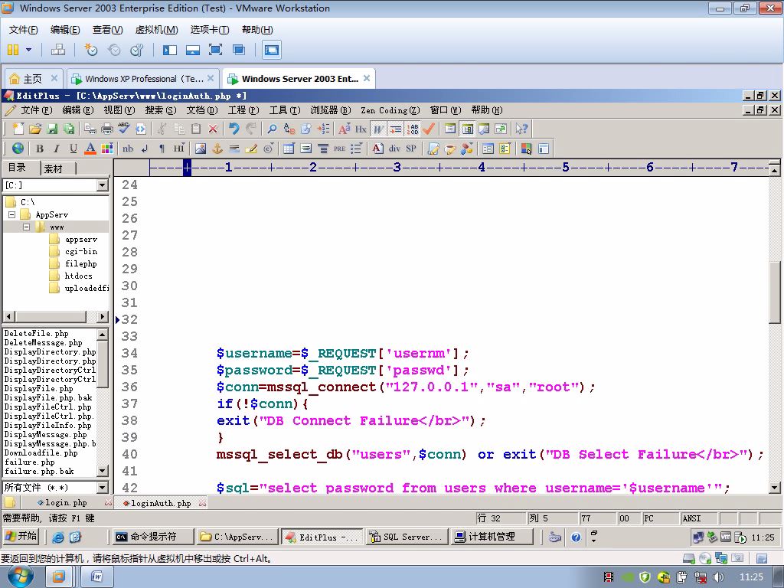
Task: Click the 开始 Start button
Action: coord(21,537)
